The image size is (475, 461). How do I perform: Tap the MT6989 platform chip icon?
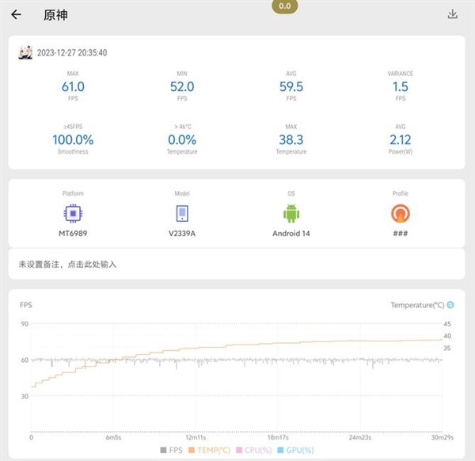[x=73, y=214]
